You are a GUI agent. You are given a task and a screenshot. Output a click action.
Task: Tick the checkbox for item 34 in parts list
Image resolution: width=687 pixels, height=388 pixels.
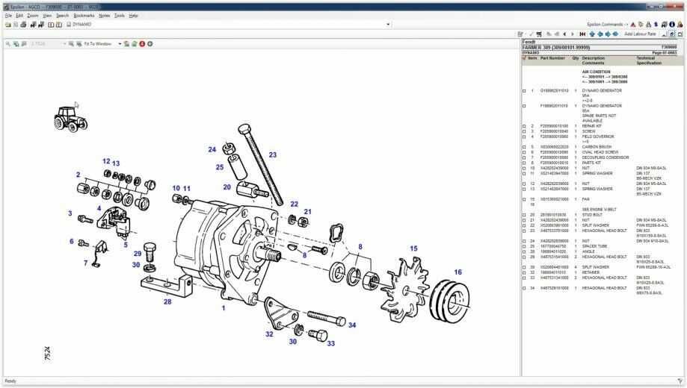pos(524,288)
